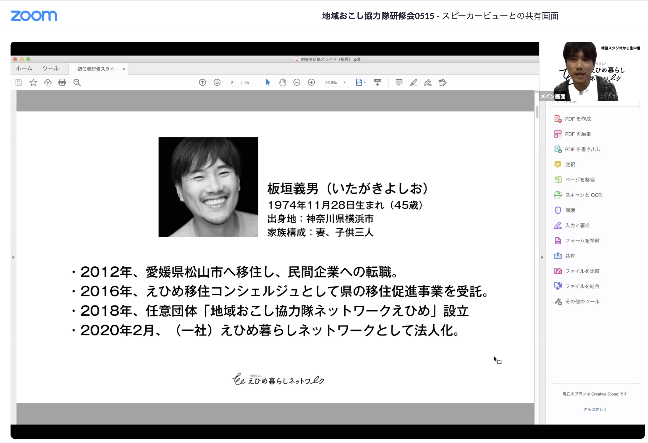Click the read mode scroll icon
The width and height of the screenshot is (648, 443).
[x=377, y=82]
